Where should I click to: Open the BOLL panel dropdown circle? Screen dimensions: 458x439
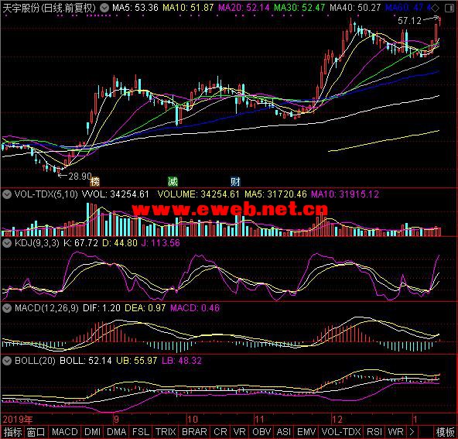point(7,361)
